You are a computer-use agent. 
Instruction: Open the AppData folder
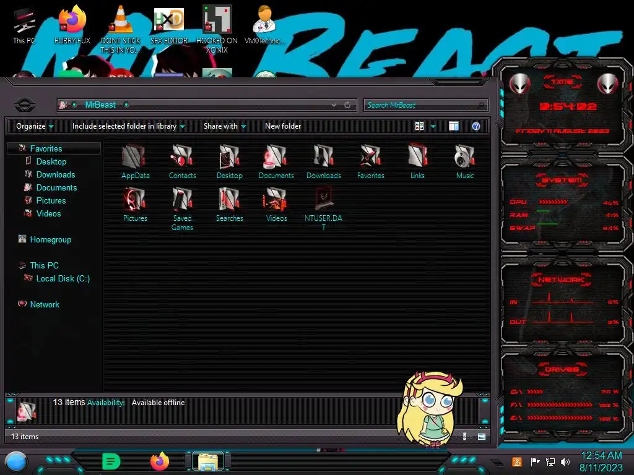[135, 161]
